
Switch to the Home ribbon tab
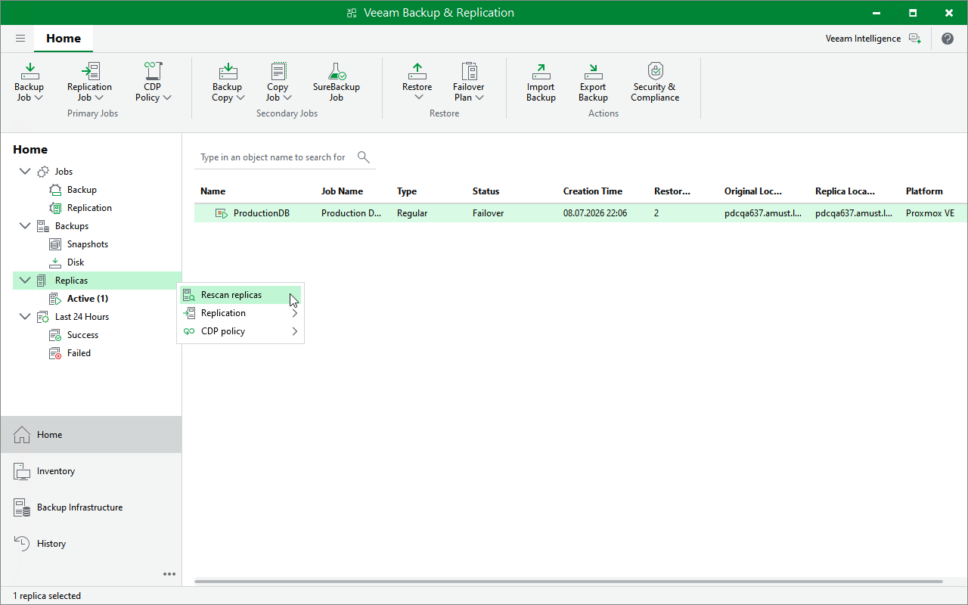click(64, 39)
